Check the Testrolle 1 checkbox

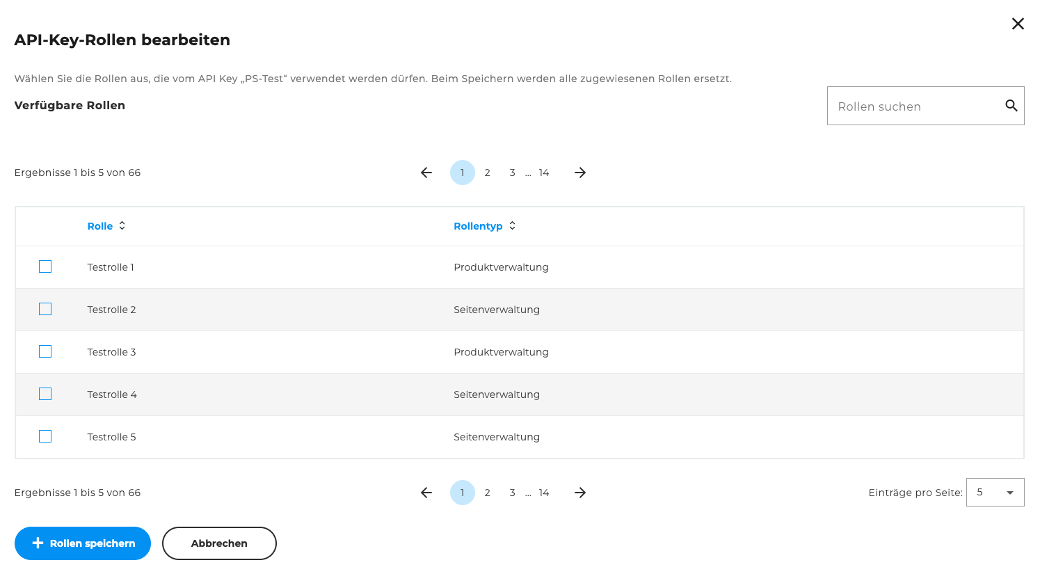[x=45, y=266]
